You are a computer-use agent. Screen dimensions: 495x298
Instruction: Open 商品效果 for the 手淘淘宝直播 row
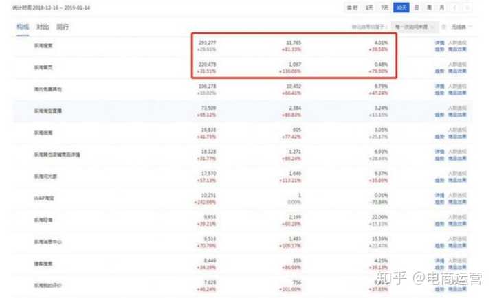[x=457, y=115]
